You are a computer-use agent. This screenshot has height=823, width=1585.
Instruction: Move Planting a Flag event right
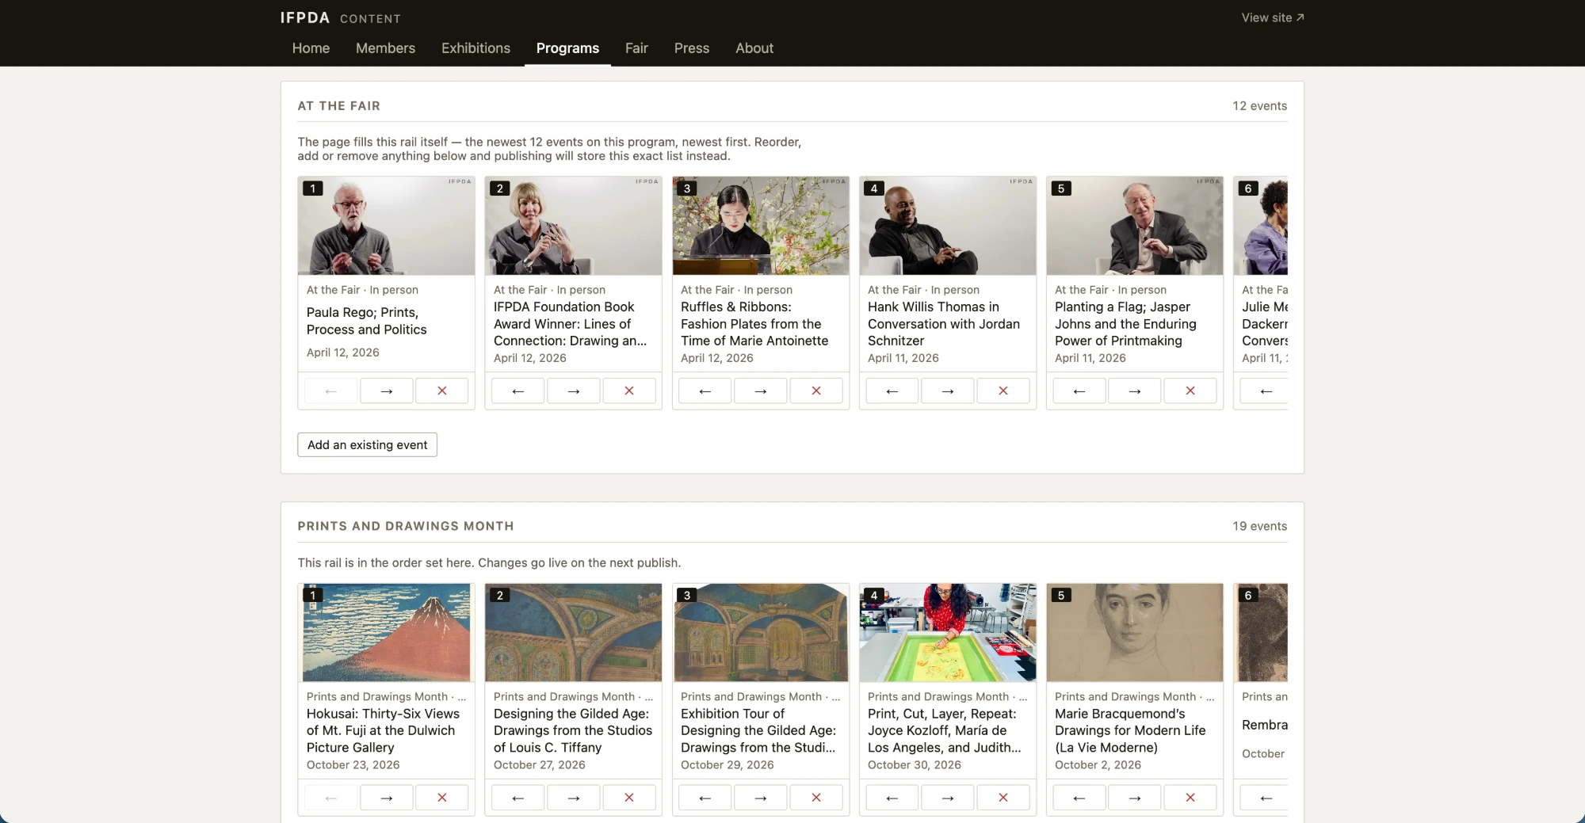pos(1135,391)
